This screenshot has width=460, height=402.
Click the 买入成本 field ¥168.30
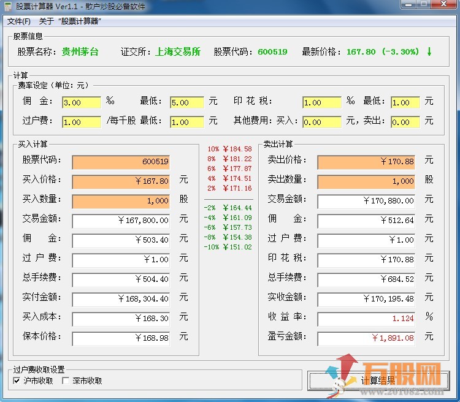121,319
